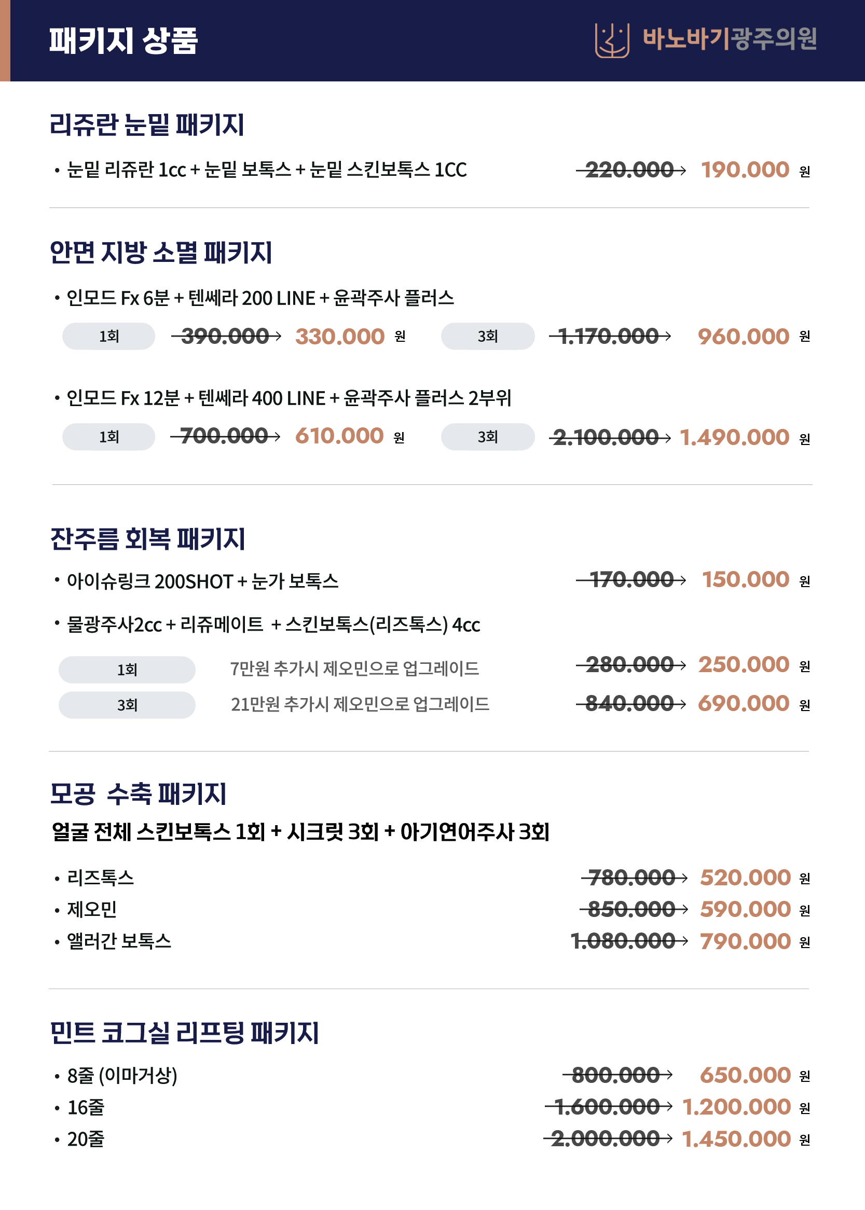Open the 잔주름 회복 패키지 heading
The width and height of the screenshot is (865, 1210).
[147, 539]
